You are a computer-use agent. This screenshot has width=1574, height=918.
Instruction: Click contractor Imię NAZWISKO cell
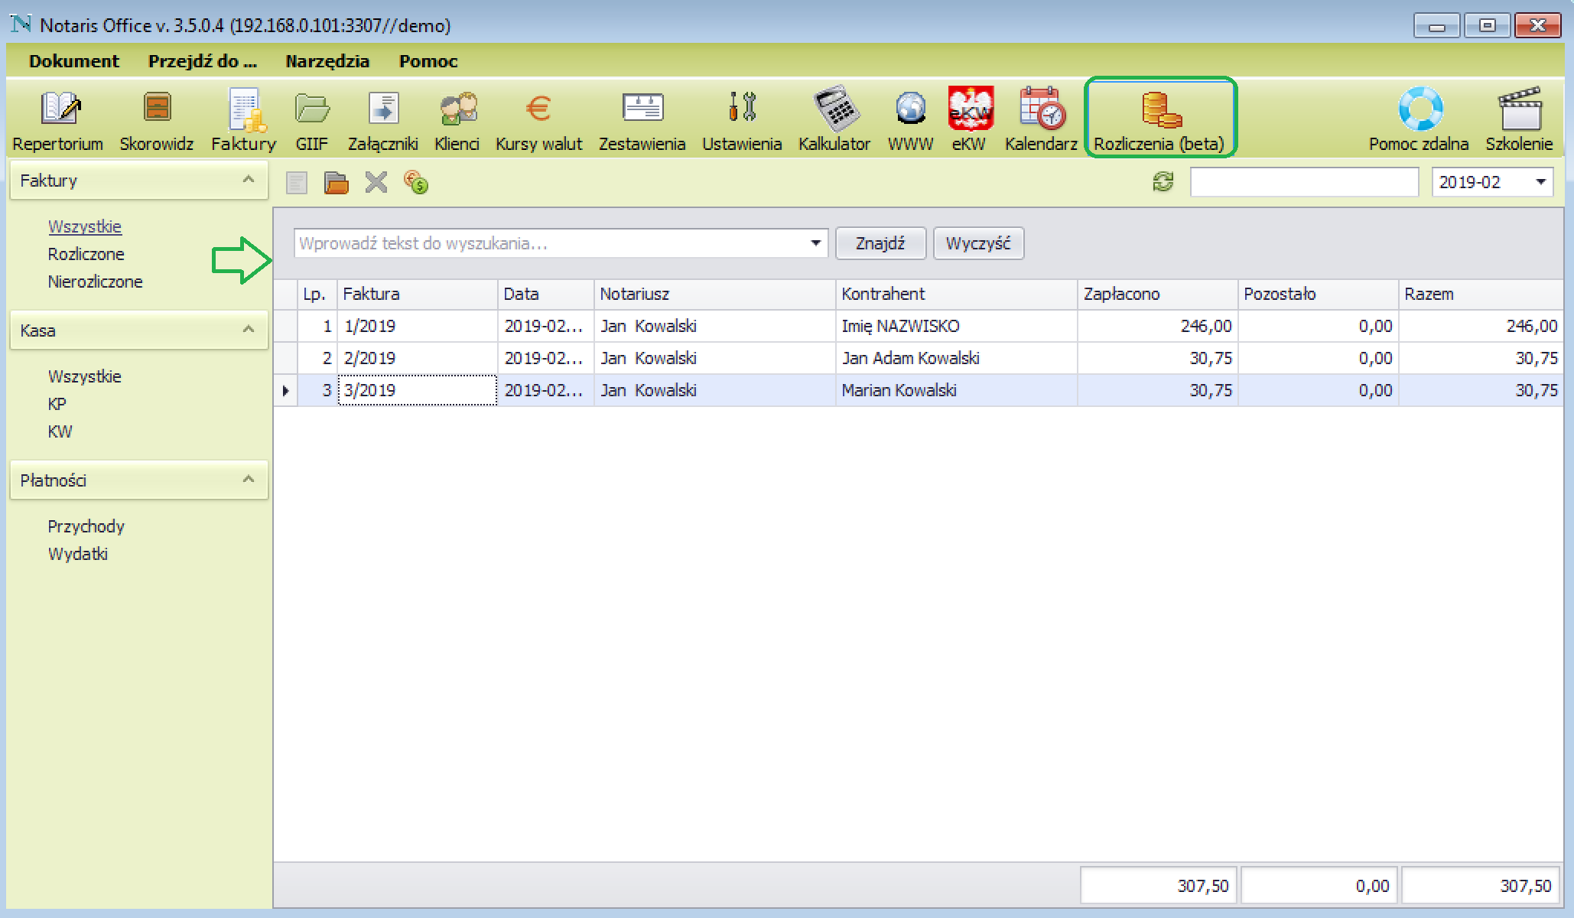click(957, 326)
